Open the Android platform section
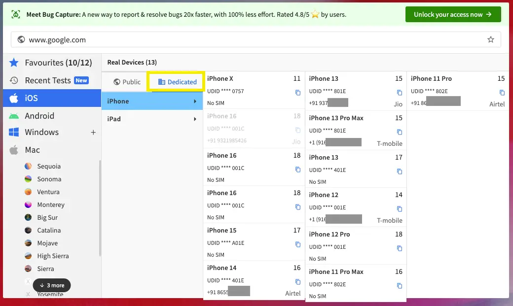The height and width of the screenshot is (306, 513). coord(39,116)
